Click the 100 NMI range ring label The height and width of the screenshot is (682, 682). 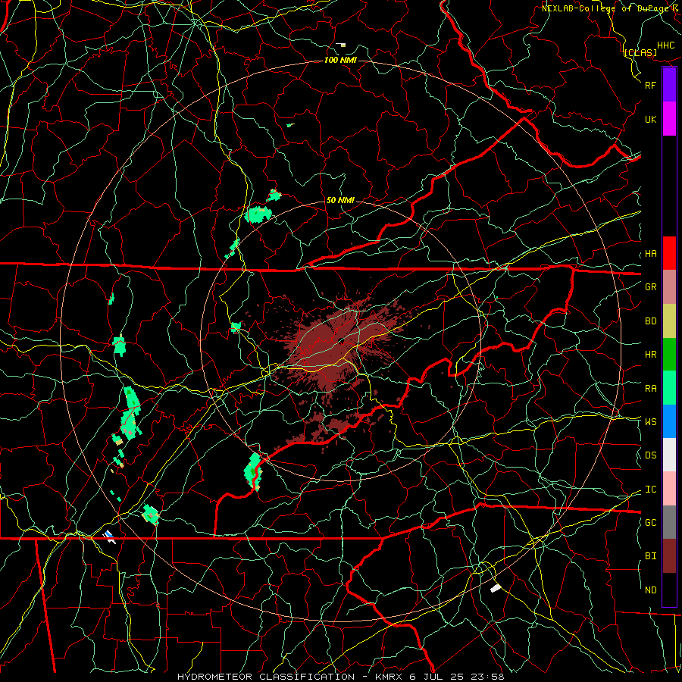340,60
